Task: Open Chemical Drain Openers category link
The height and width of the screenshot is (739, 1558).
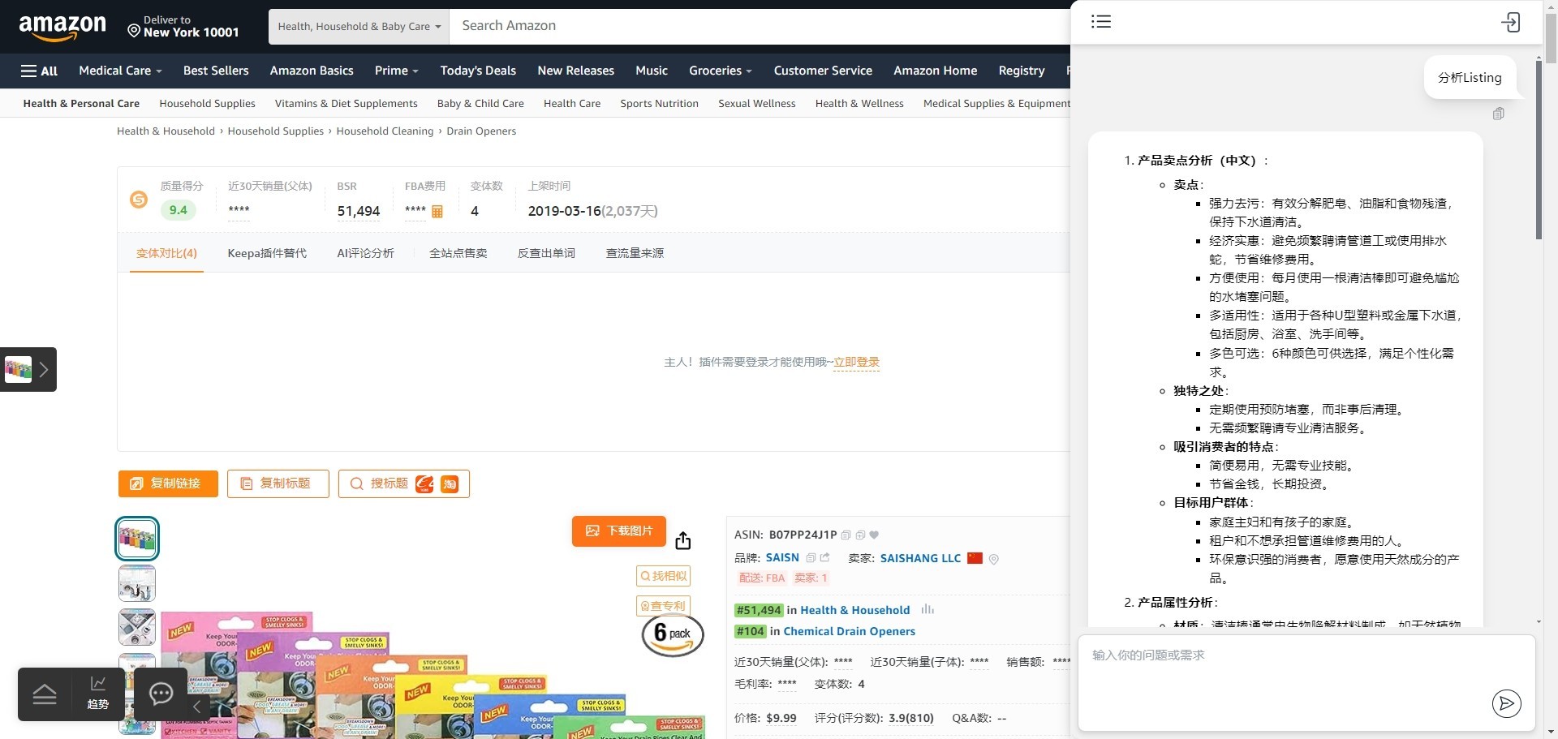Action: (x=849, y=631)
